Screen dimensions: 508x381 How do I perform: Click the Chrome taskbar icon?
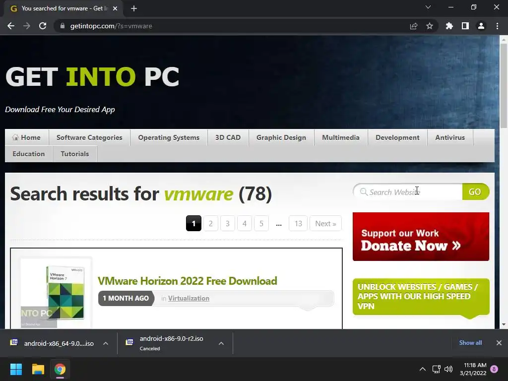pos(60,369)
